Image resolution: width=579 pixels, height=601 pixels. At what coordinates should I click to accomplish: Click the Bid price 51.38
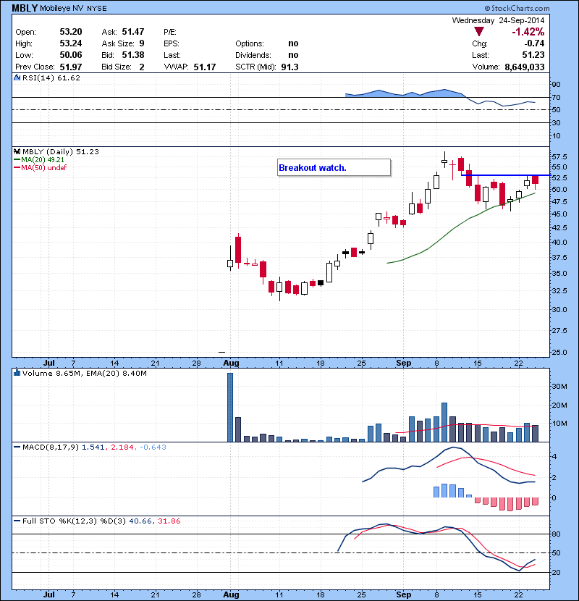click(133, 55)
